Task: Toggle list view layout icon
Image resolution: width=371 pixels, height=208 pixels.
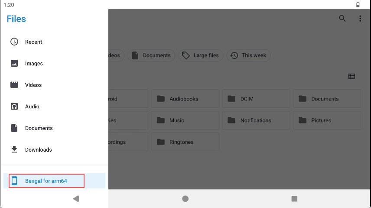Action: pyautogui.click(x=351, y=76)
